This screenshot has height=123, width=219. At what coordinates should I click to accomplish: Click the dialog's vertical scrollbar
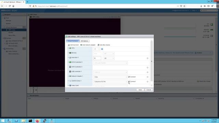[152, 61]
